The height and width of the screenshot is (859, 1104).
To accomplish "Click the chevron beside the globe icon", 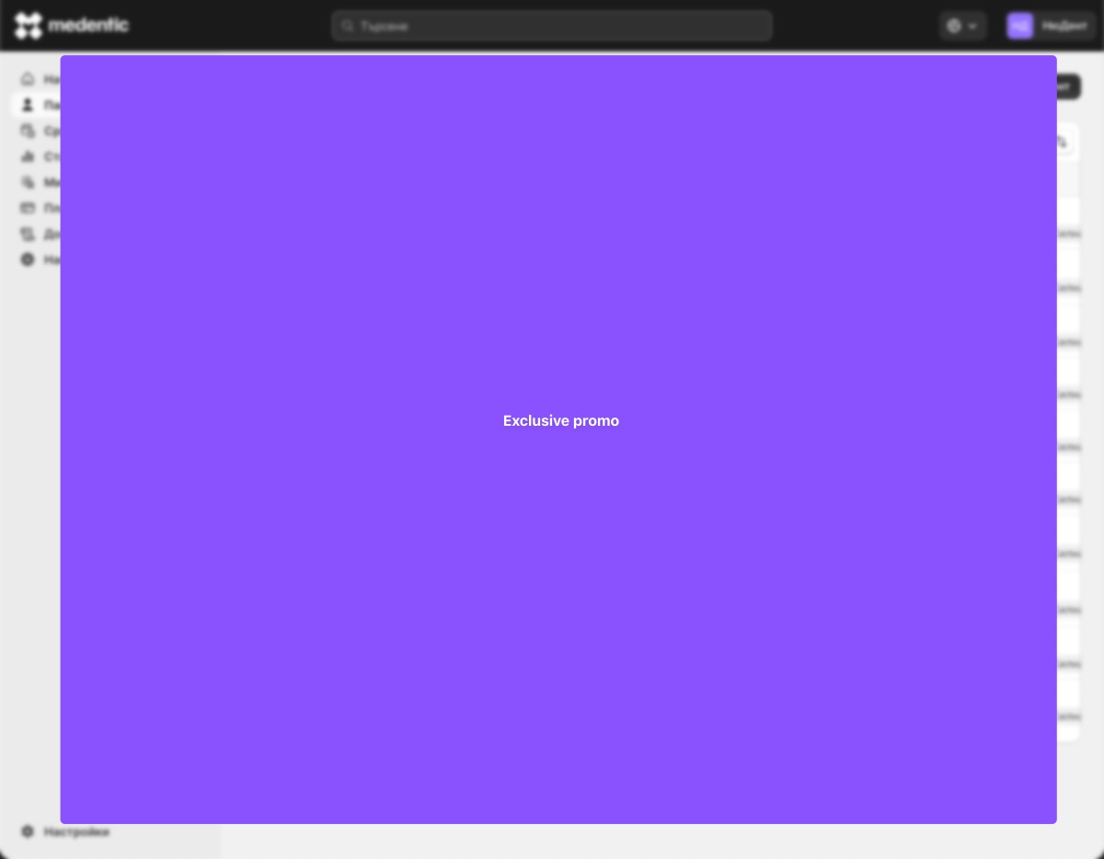I will click(x=973, y=26).
